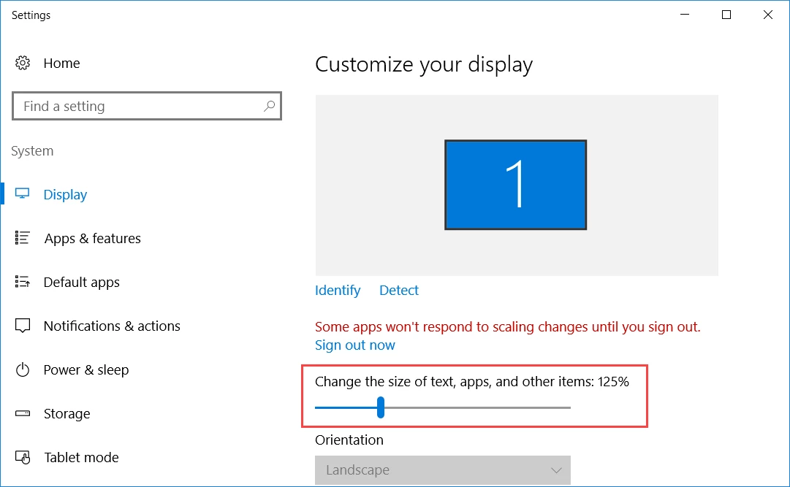Select Tablet mode settings
The height and width of the screenshot is (487, 790).
82,457
